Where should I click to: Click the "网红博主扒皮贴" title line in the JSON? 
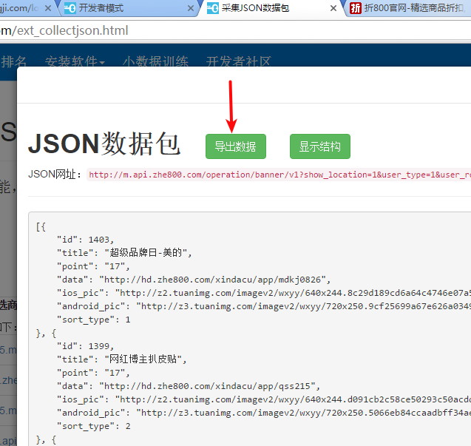point(123,359)
